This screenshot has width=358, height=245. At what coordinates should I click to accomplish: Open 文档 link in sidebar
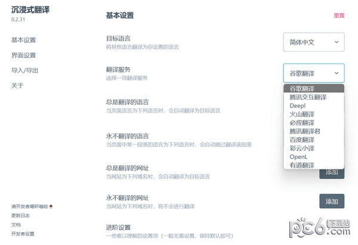(x=16, y=225)
